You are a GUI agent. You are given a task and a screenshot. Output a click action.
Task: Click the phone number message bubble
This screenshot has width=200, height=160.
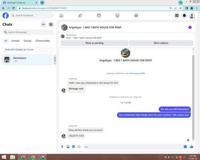click(76, 136)
